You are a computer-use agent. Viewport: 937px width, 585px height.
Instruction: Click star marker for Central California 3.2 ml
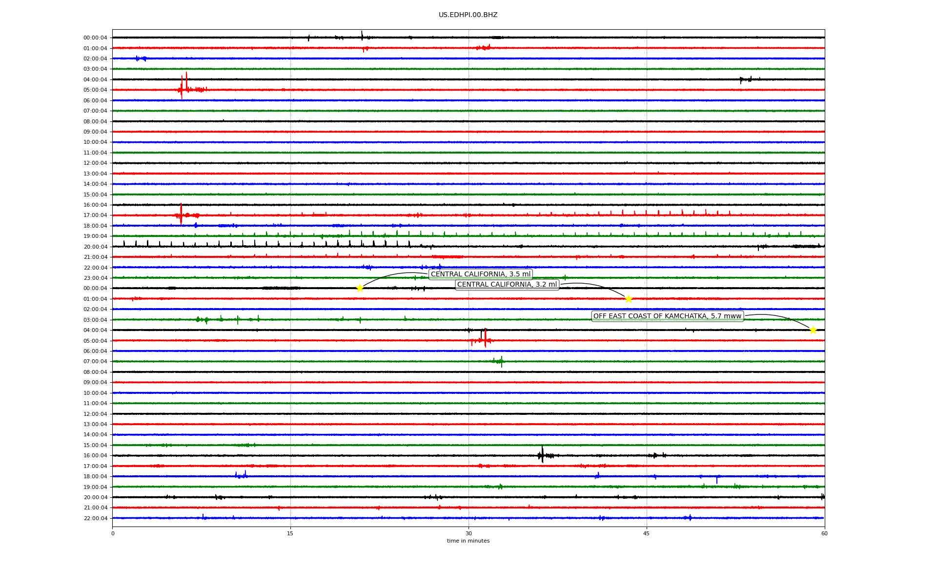[x=629, y=299]
